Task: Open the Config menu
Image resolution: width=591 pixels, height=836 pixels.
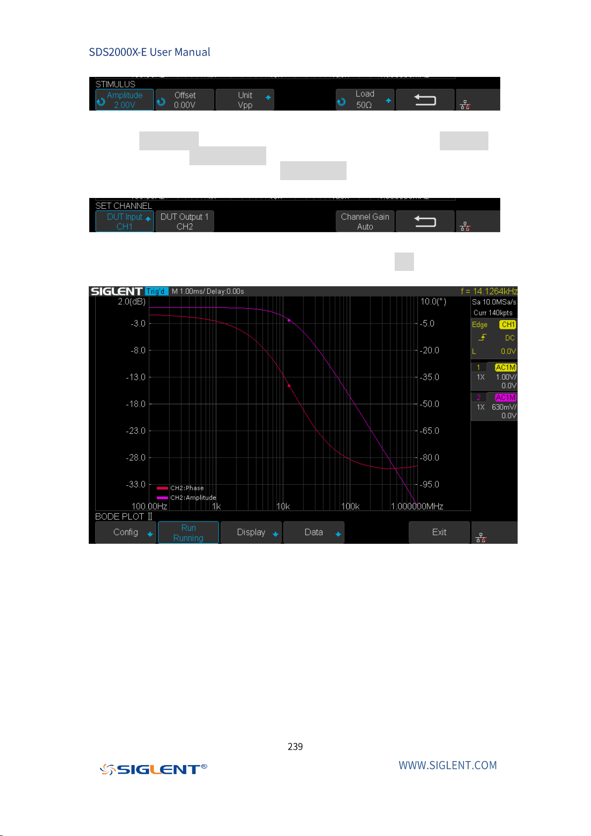Action: point(126,532)
